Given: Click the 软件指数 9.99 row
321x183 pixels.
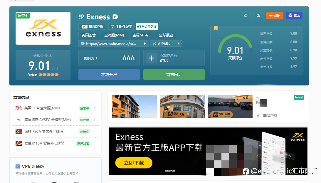Looking at the screenshot, I should (x=278, y=58).
